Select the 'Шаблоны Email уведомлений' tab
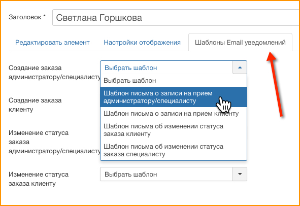Viewport: 300px width, 206px height. click(240, 42)
